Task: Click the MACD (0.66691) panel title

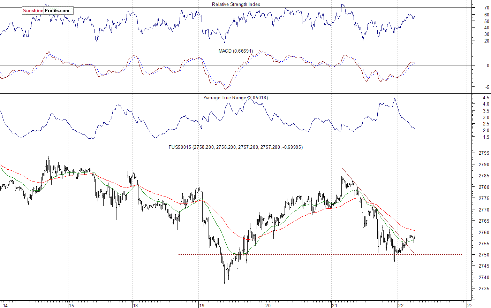Action: pyautogui.click(x=236, y=51)
